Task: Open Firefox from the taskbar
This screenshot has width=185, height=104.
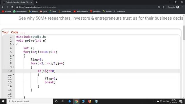Action: (x=90, y=101)
